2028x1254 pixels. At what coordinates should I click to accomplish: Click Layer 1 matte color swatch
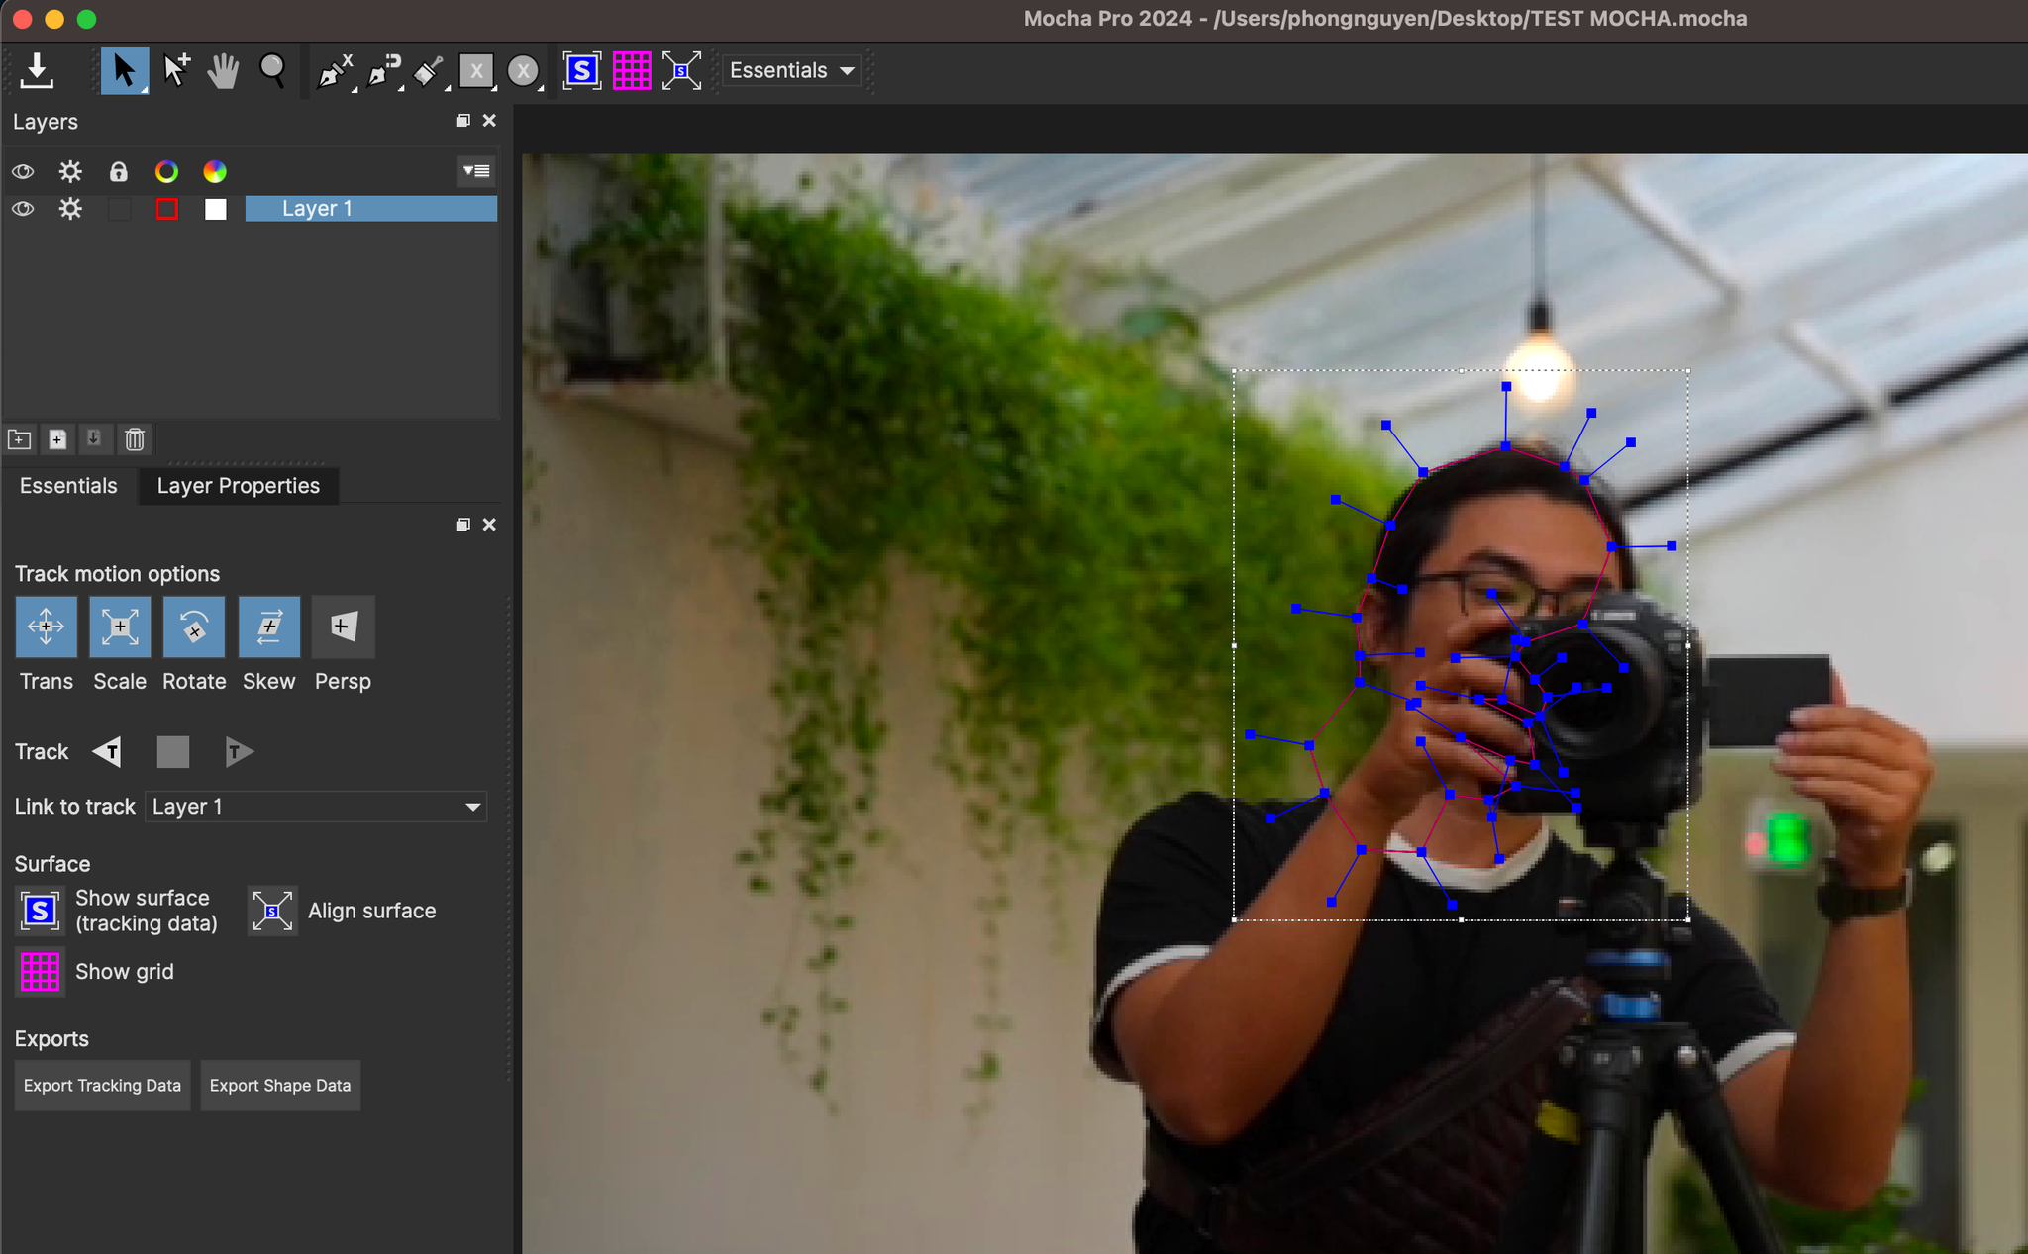[215, 208]
